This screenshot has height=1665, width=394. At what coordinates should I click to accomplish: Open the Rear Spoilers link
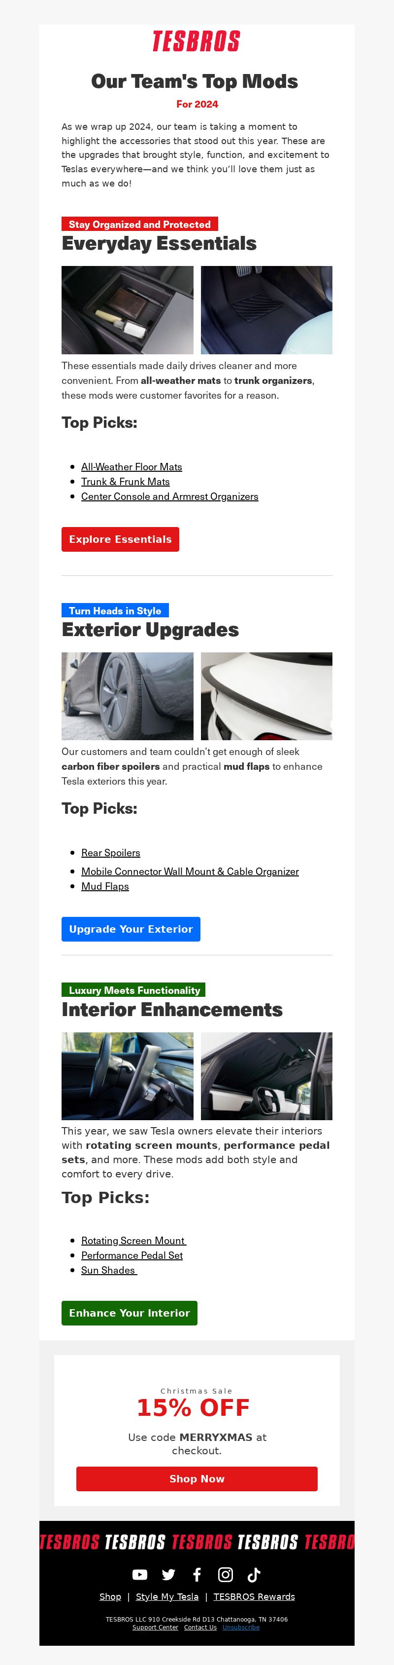[111, 853]
